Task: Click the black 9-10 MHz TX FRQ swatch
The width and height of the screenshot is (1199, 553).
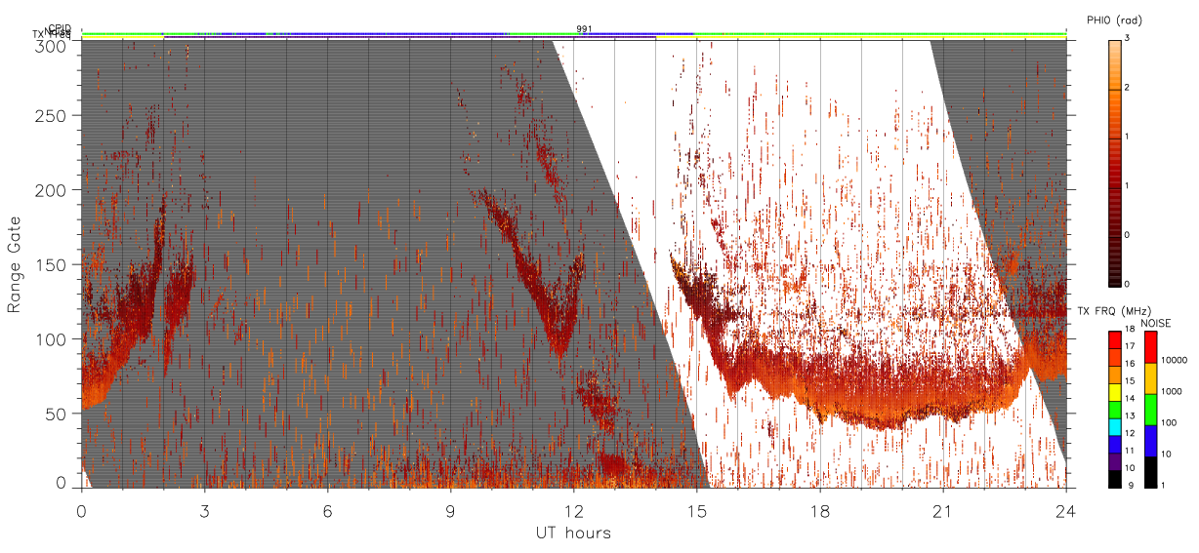Action: click(1115, 479)
